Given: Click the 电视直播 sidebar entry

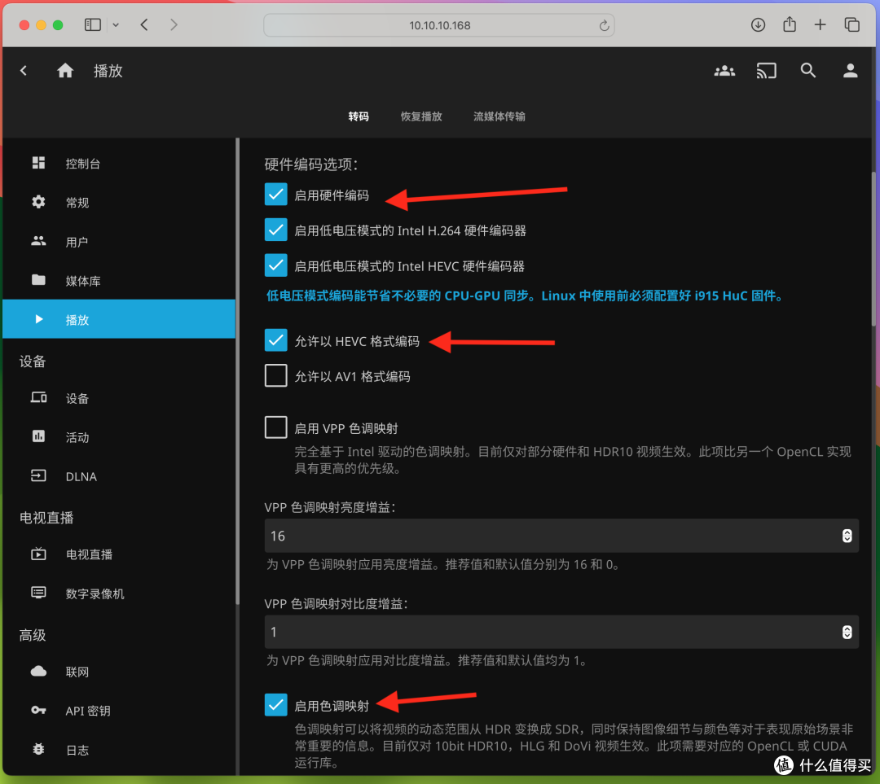Looking at the screenshot, I should click(x=119, y=554).
